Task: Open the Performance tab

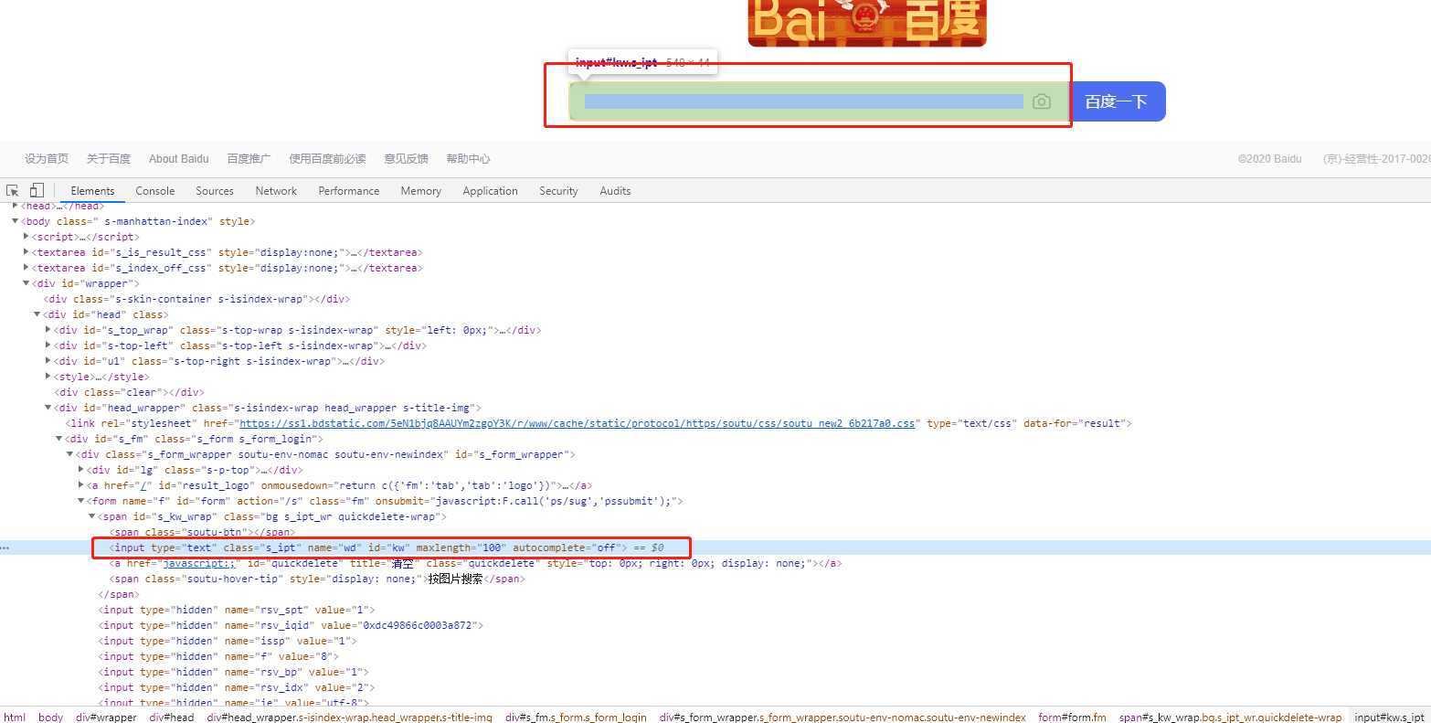Action: click(349, 191)
